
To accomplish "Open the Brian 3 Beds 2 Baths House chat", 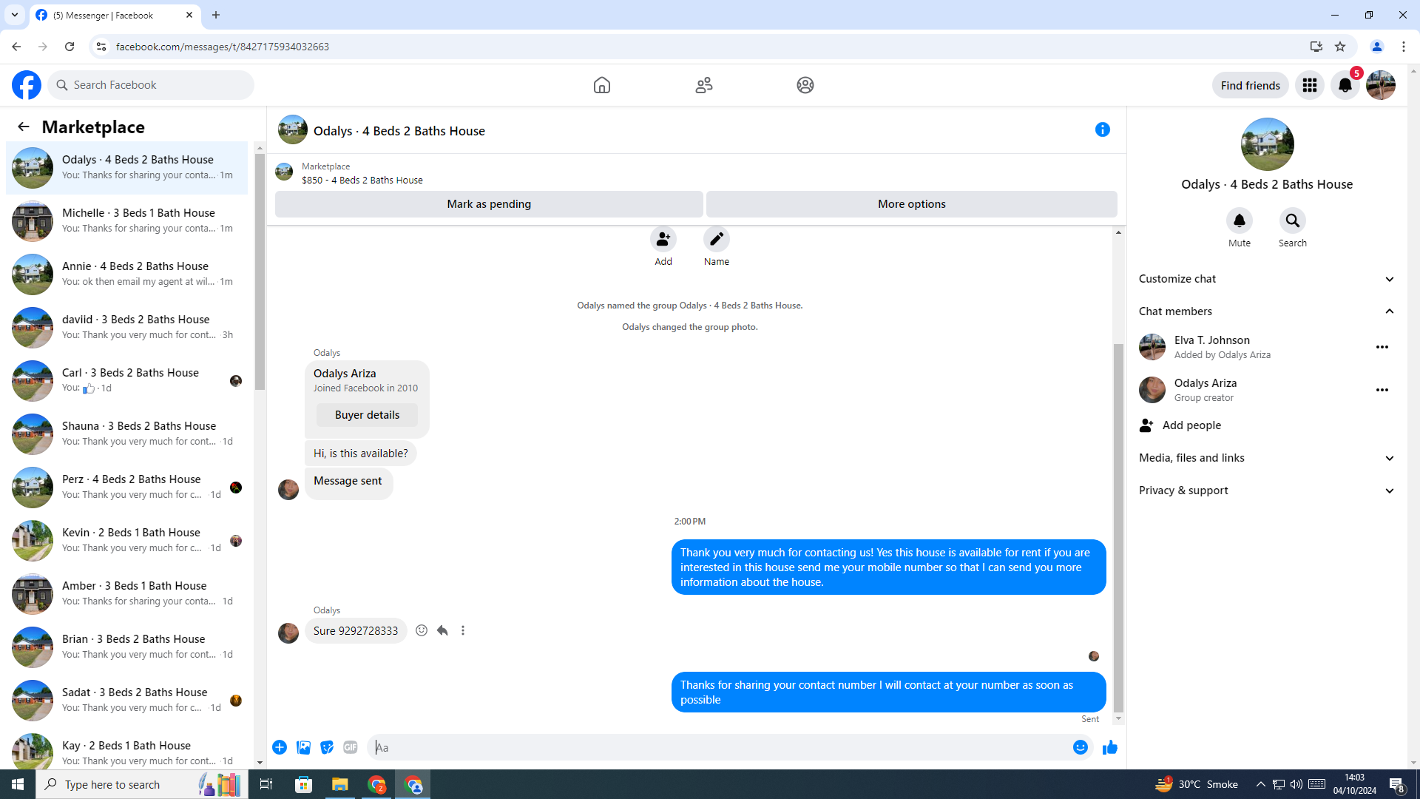I will tap(127, 647).
